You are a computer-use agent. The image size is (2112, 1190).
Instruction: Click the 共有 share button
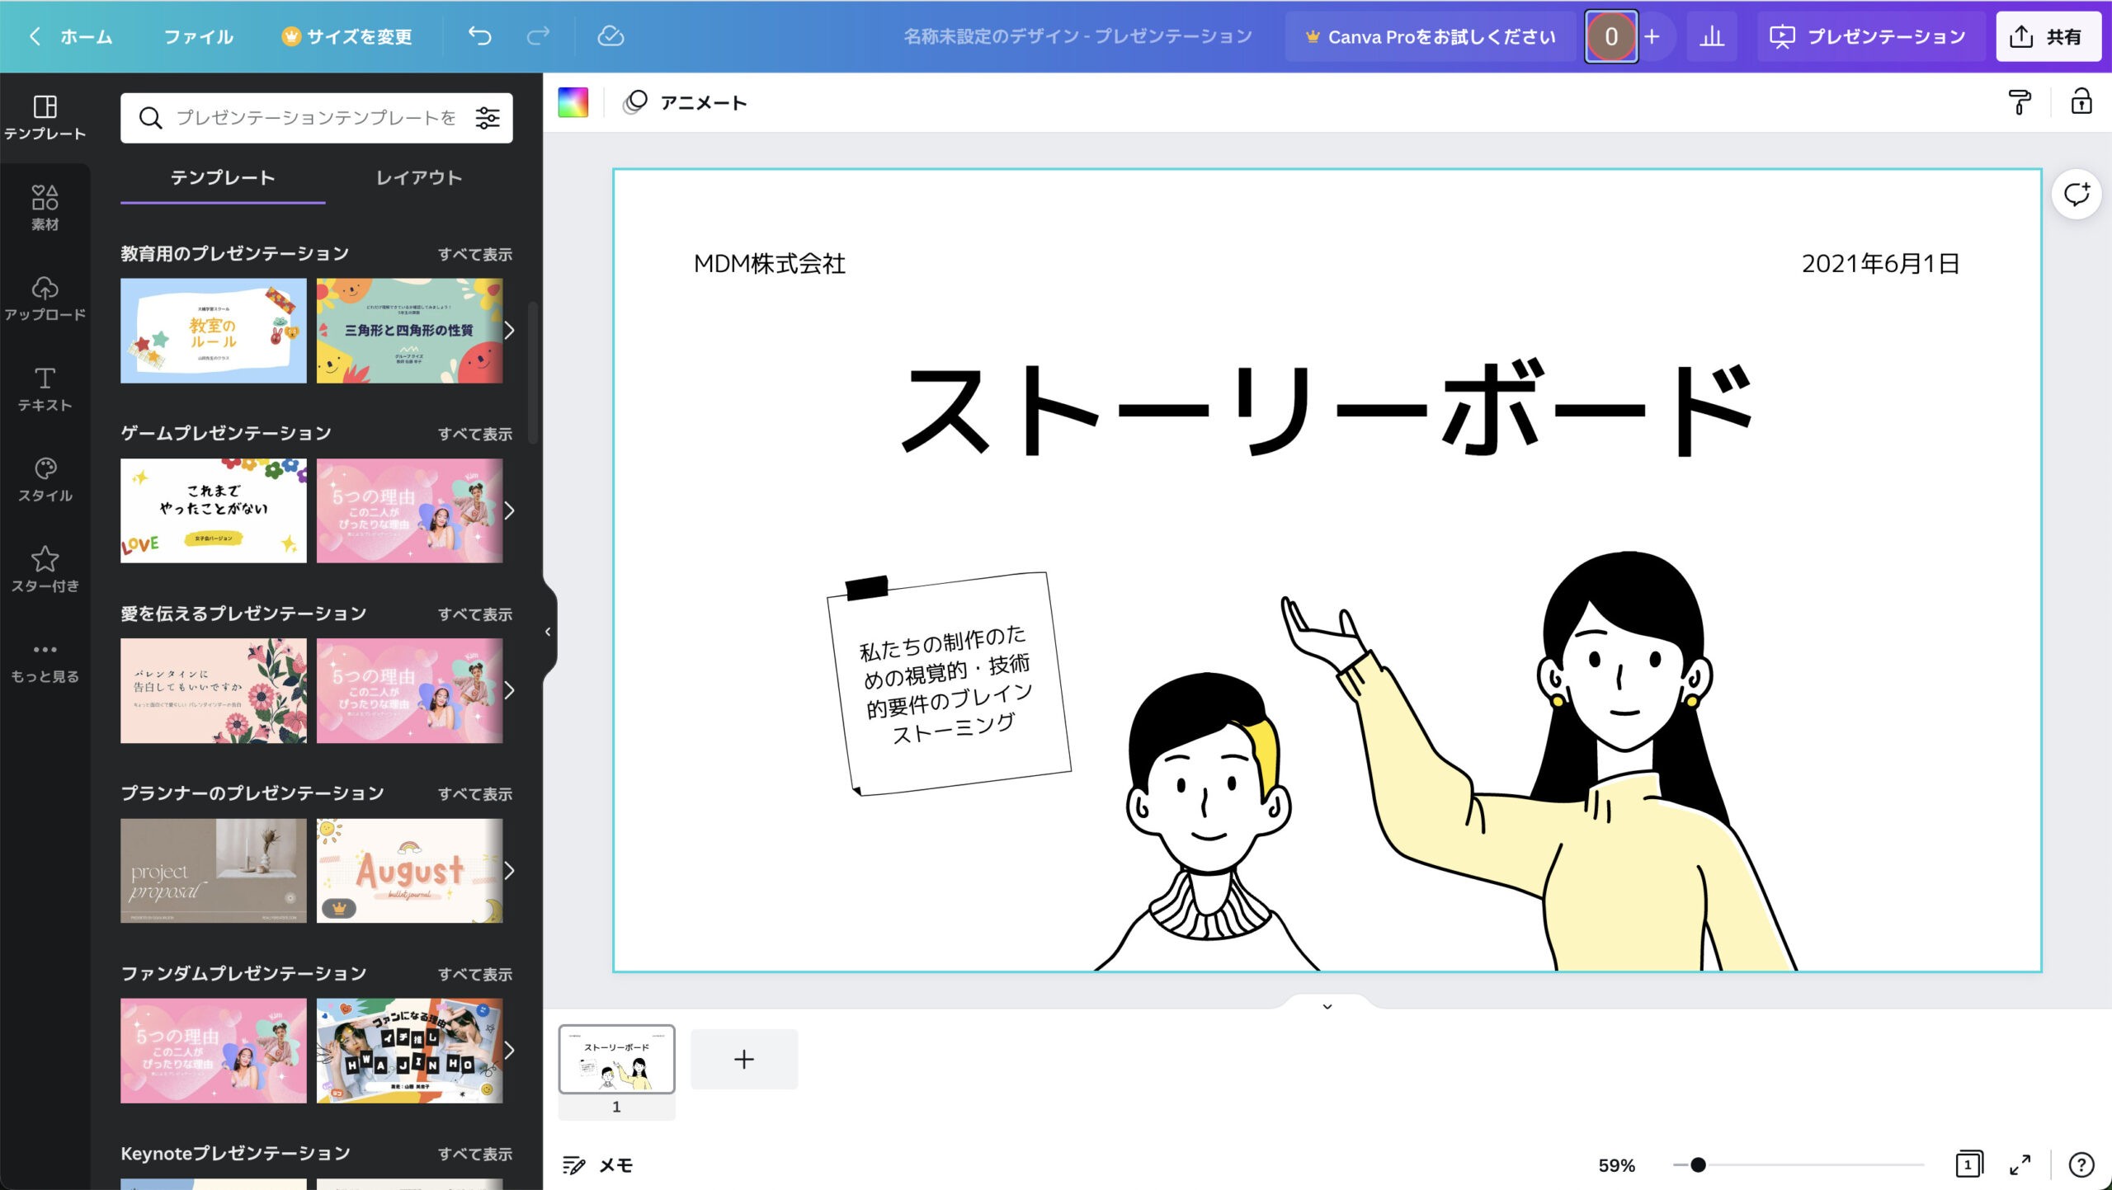click(x=2048, y=36)
